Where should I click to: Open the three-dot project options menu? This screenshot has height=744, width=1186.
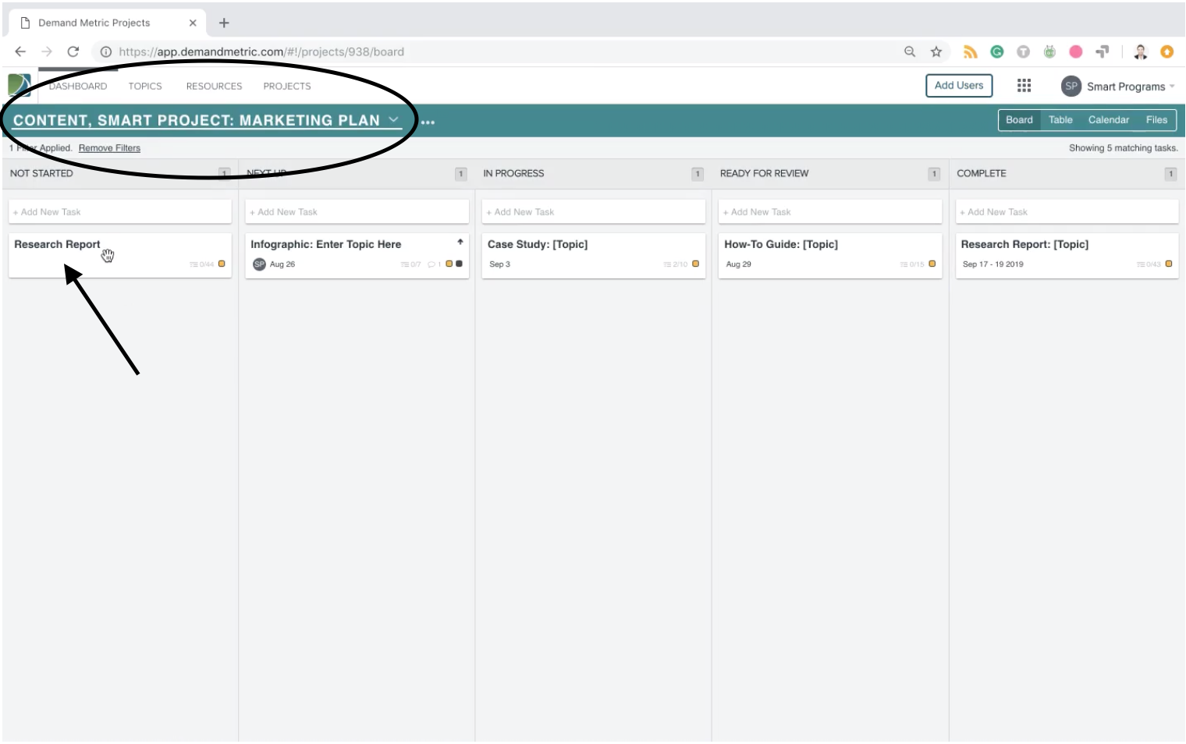tap(428, 122)
